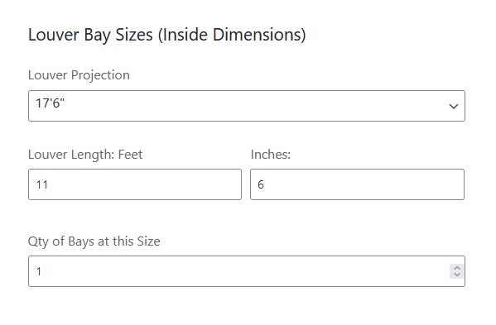The width and height of the screenshot is (496, 325).
Task: Click the Qty spinner control
Action: pyautogui.click(x=457, y=271)
